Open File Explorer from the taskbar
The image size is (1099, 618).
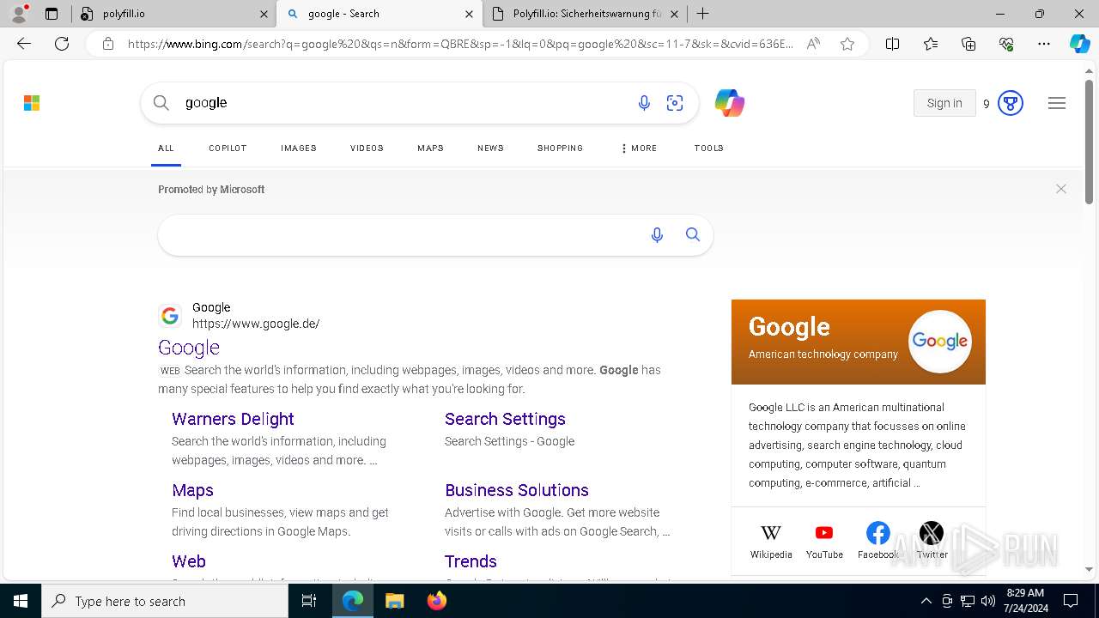tap(394, 601)
